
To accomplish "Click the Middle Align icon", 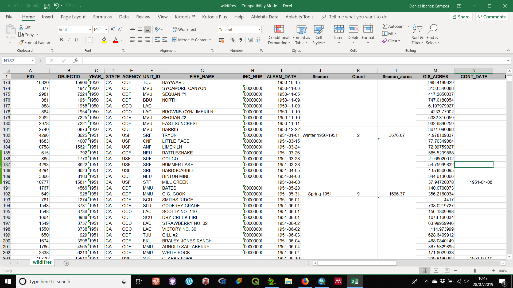I will 140,29.
